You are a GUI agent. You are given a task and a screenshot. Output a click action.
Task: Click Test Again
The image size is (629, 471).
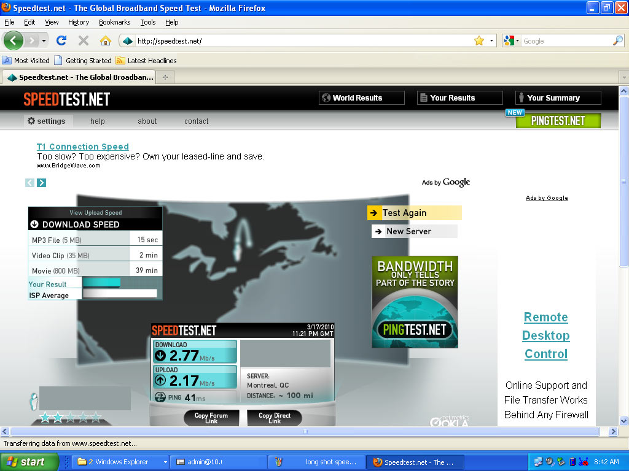[415, 213]
